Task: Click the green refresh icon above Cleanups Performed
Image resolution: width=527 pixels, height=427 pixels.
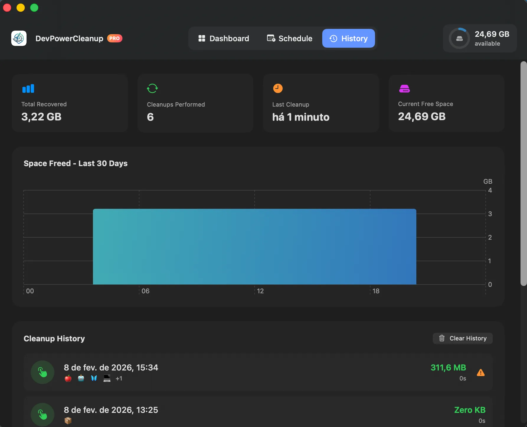Action: 152,88
